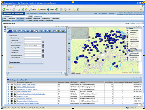145x110 pixels.
Task: Open the IE Medien button
Action: pyautogui.click(x=50, y=9)
